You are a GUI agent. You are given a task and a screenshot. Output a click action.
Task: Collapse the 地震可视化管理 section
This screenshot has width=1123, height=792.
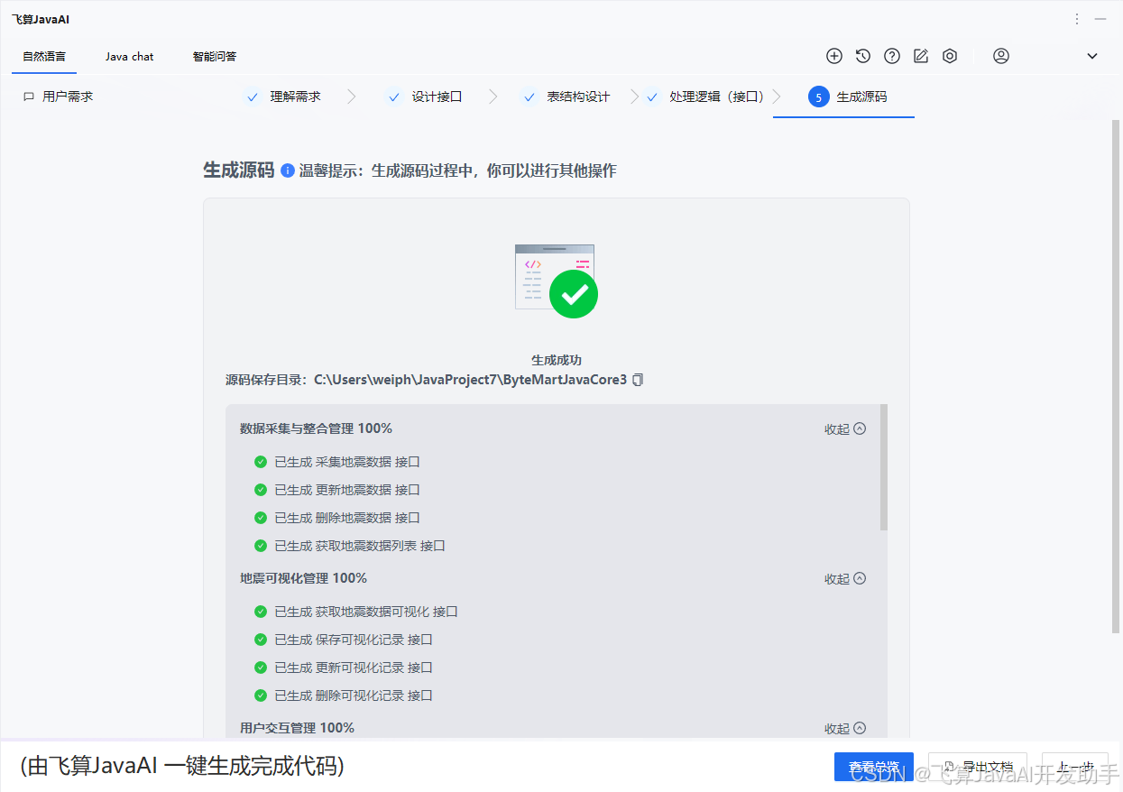click(845, 579)
